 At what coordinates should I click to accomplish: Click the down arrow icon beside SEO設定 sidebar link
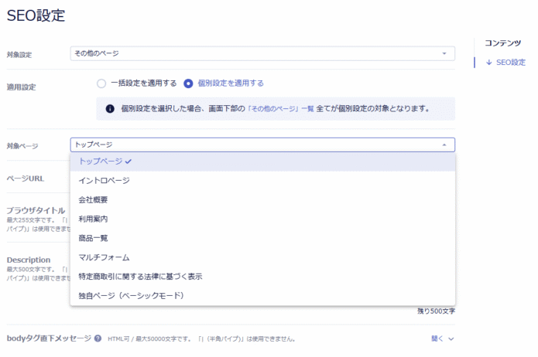pyautogui.click(x=488, y=63)
